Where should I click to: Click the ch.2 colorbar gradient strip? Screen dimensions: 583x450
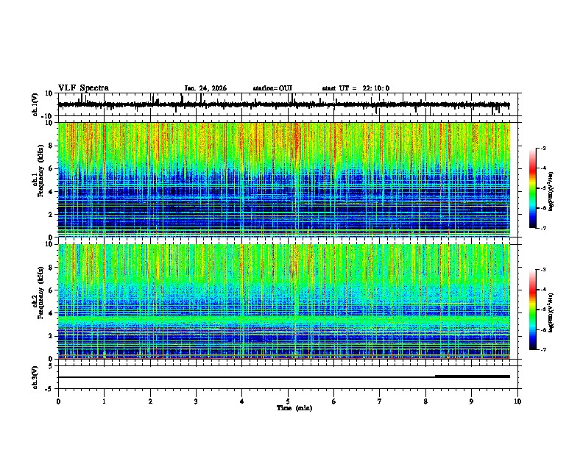(x=533, y=310)
